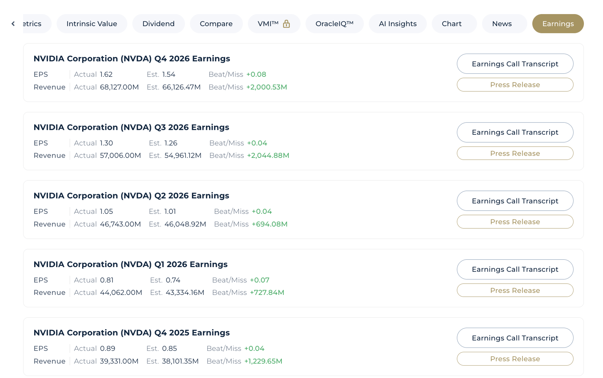View the Q1 2026 Press Release
This screenshot has height=378, width=603.
(x=515, y=290)
